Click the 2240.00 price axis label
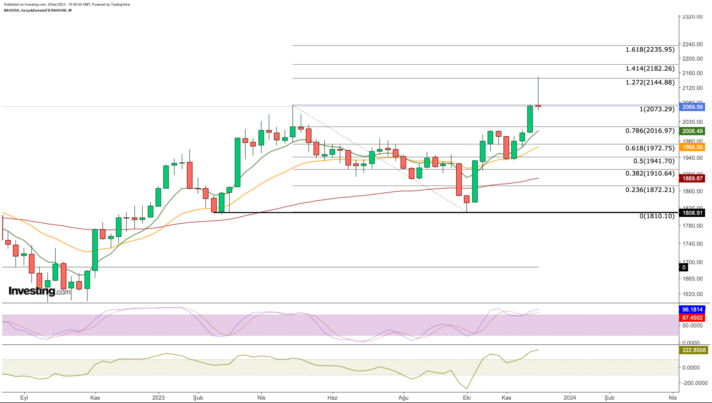This screenshot has height=403, width=712. (692, 44)
